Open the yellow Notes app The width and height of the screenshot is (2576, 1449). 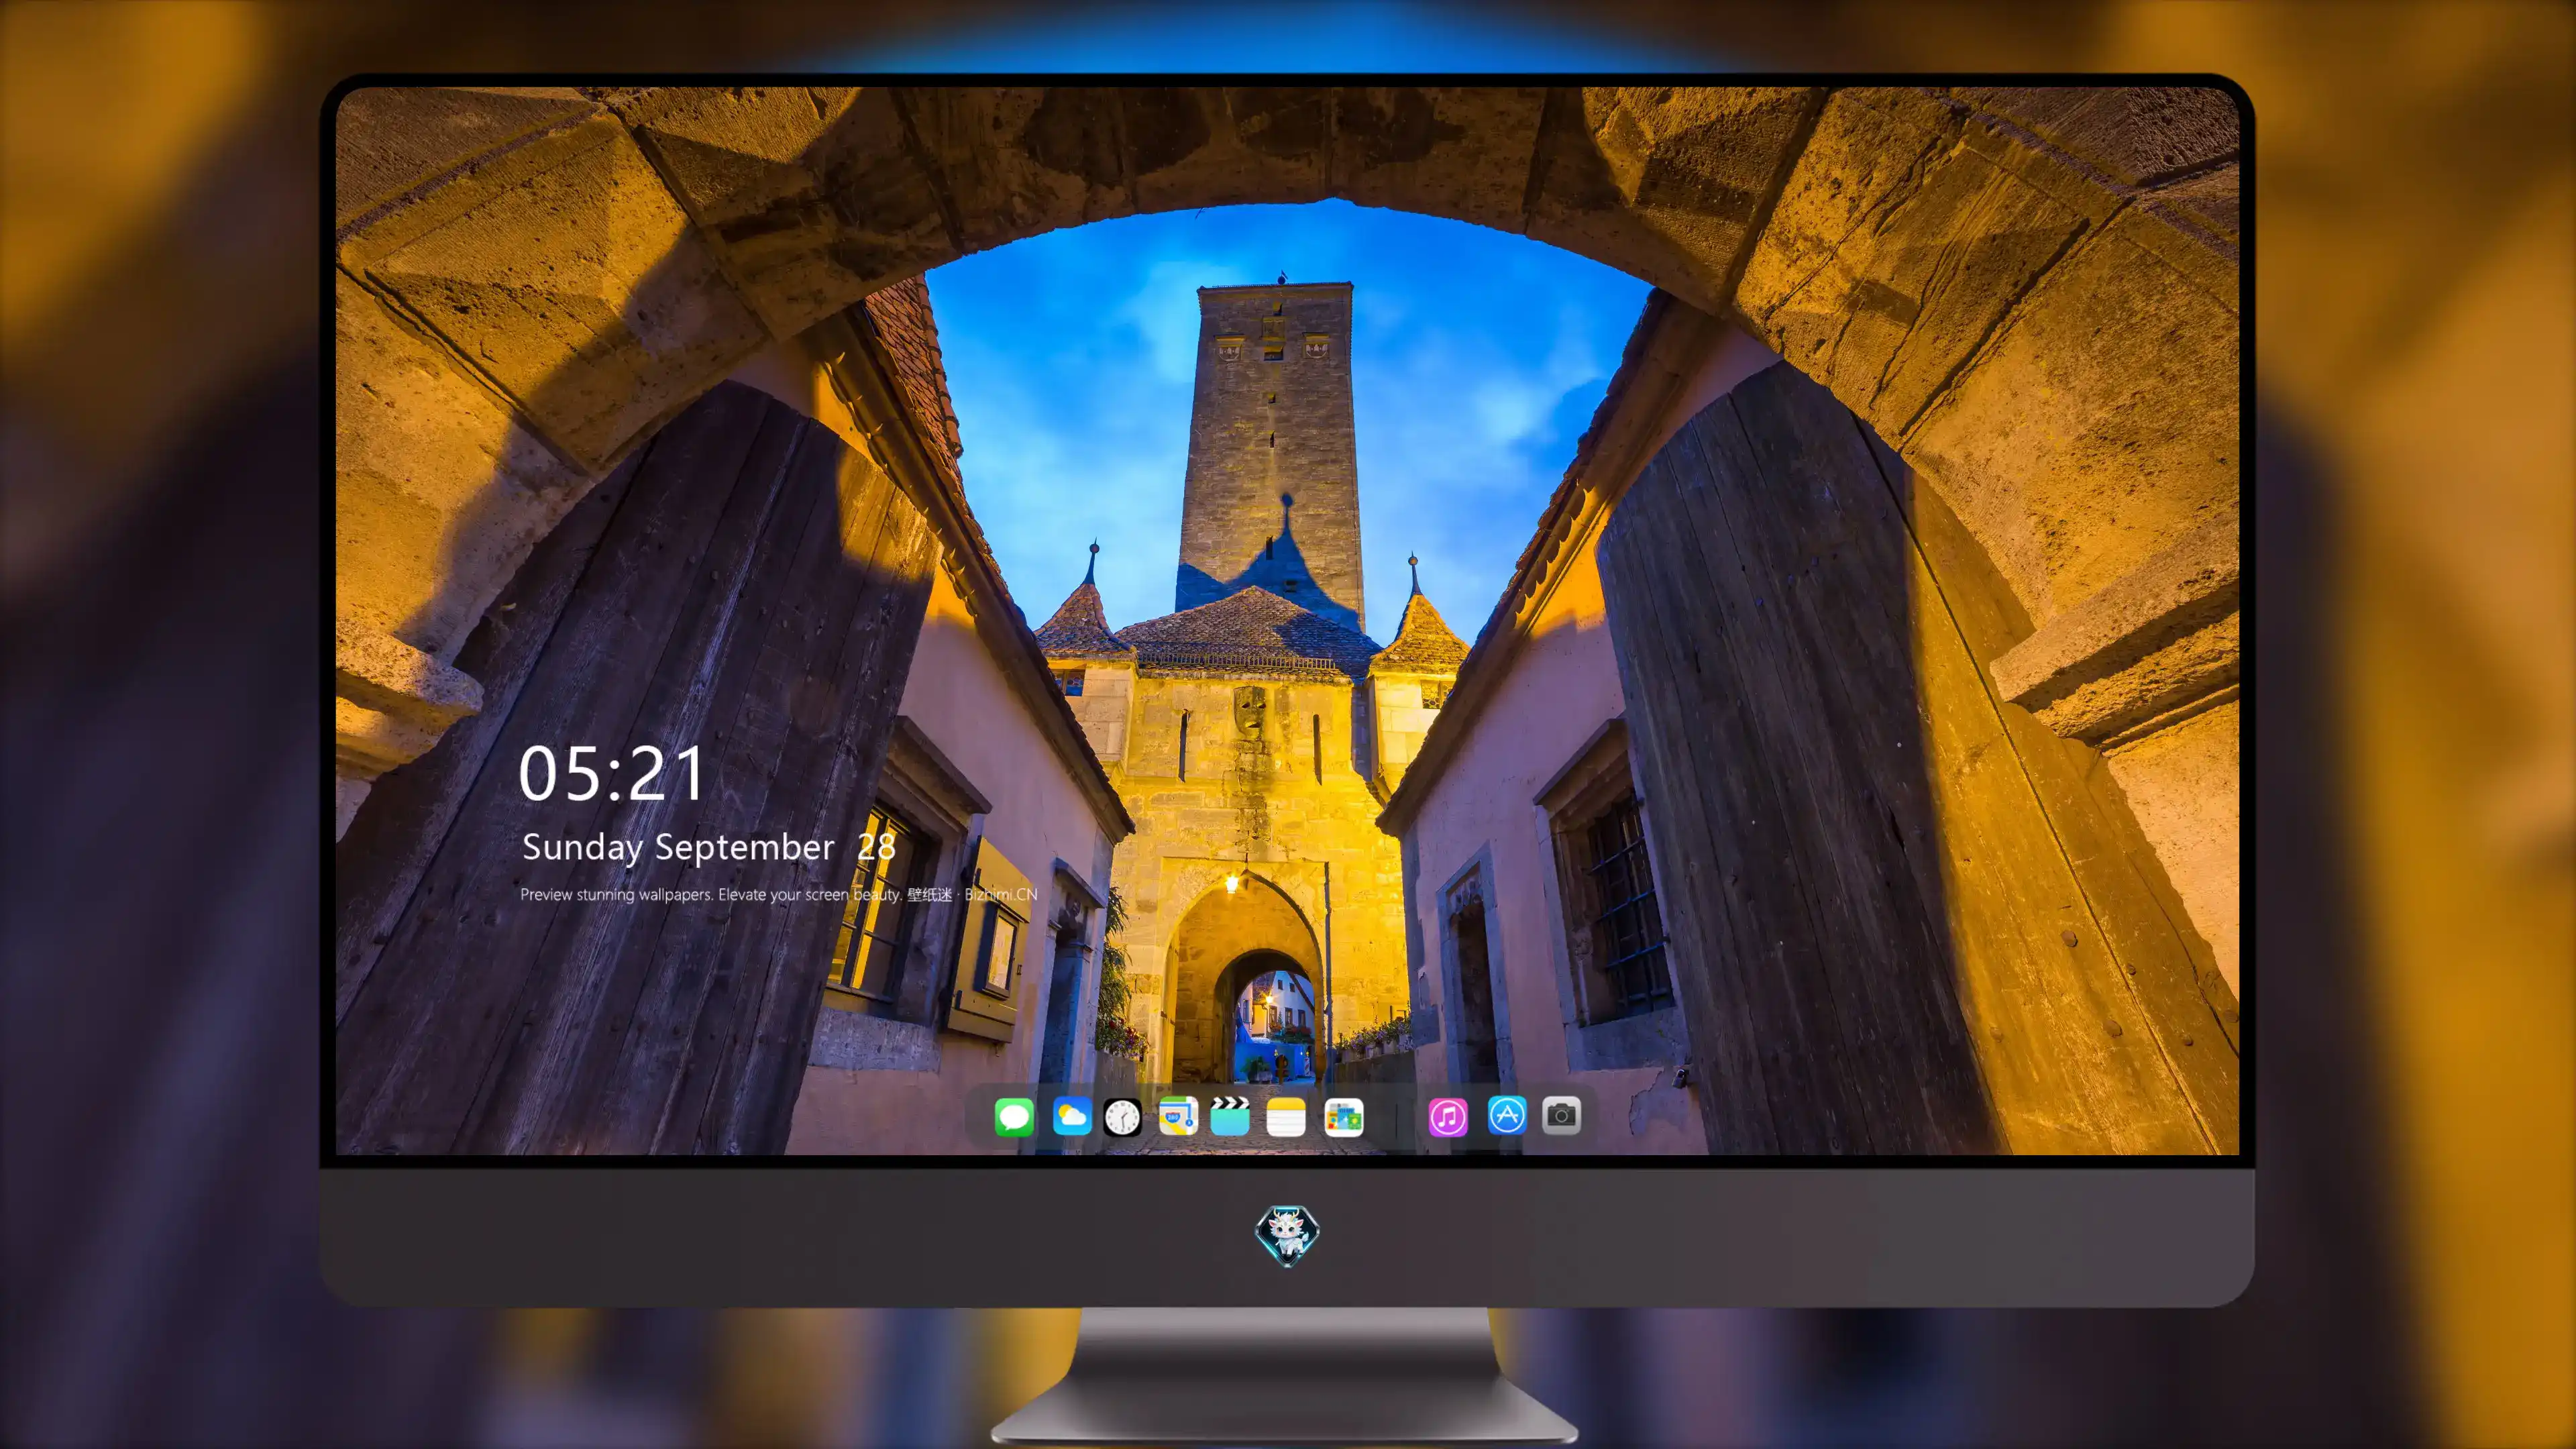(1286, 1116)
